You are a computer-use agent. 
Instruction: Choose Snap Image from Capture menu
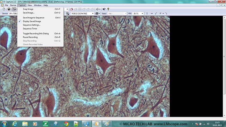click(40, 9)
